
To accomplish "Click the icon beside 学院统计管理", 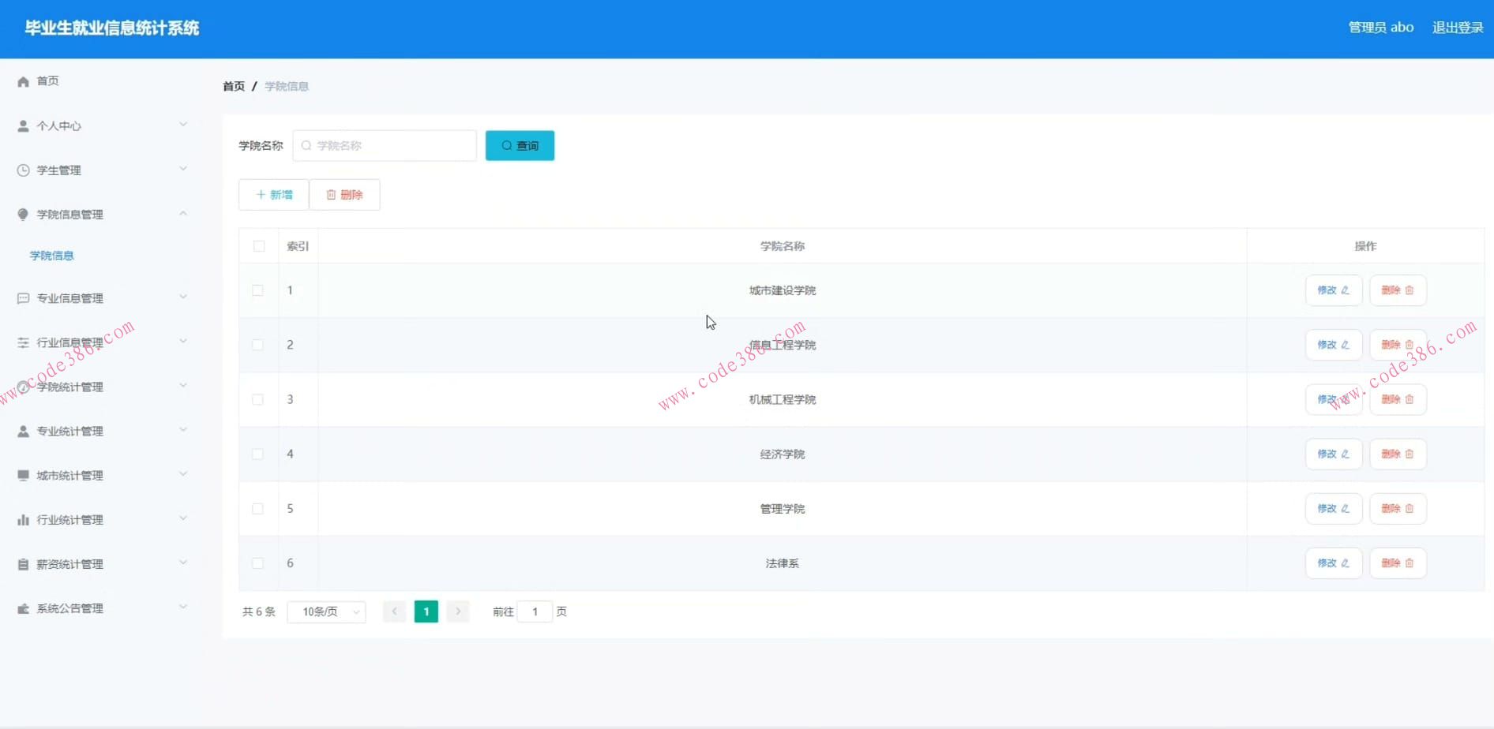I will (23, 387).
